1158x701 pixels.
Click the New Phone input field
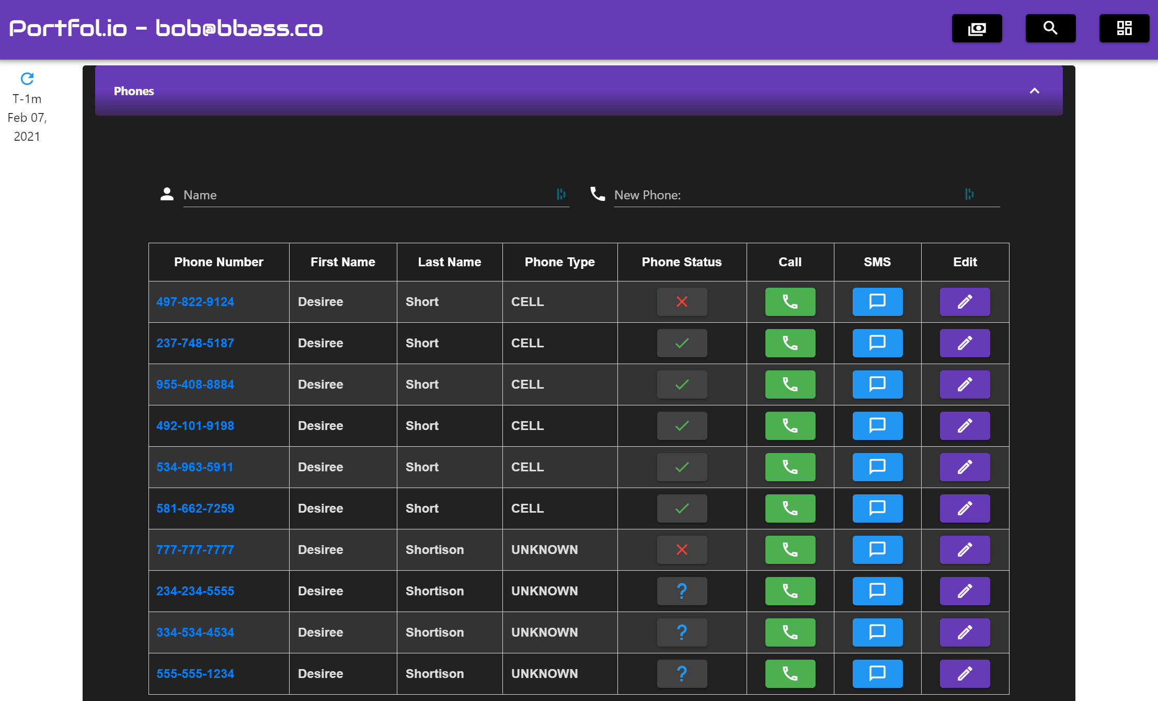click(784, 195)
